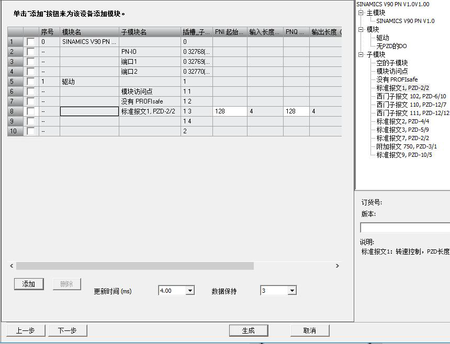Click the 驱动 module name cell row 5

coord(89,82)
